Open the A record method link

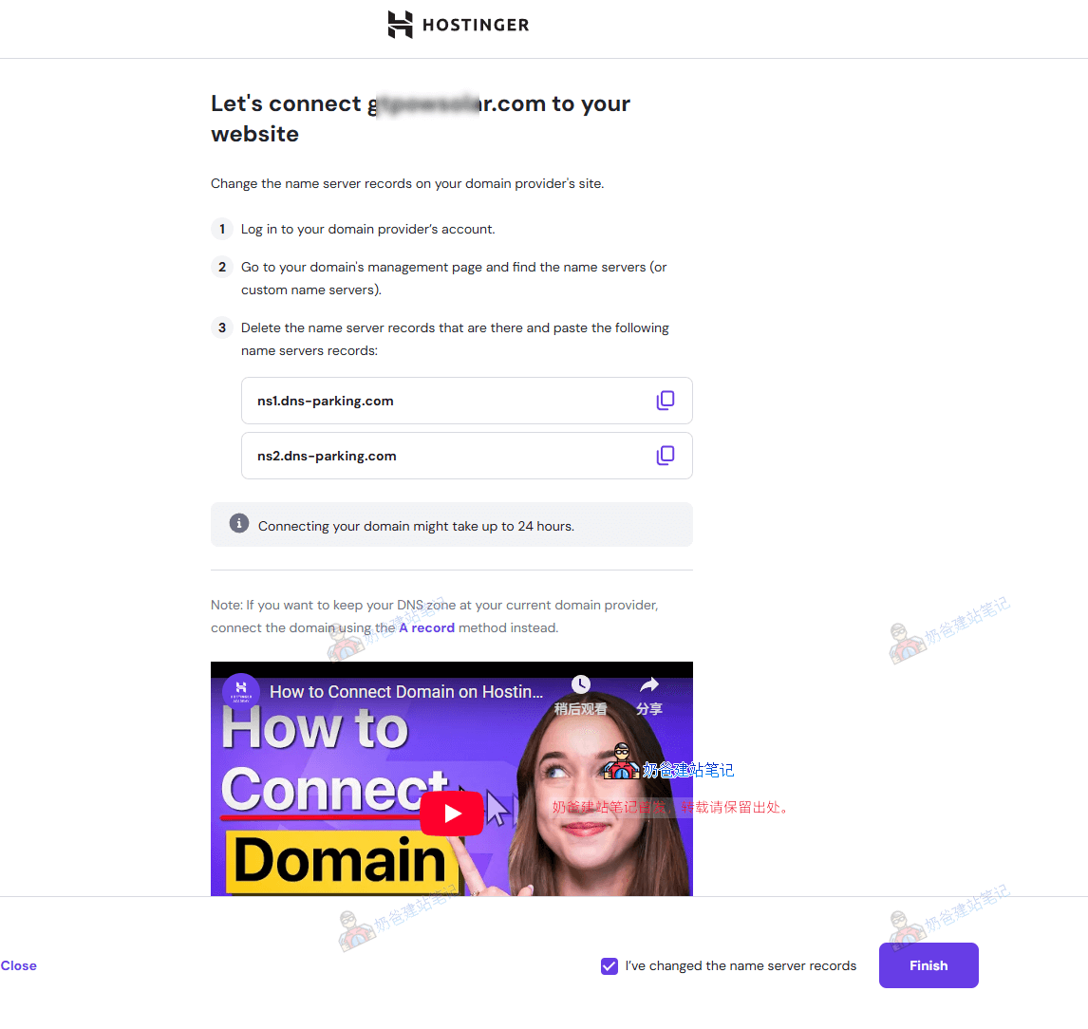[x=426, y=628]
